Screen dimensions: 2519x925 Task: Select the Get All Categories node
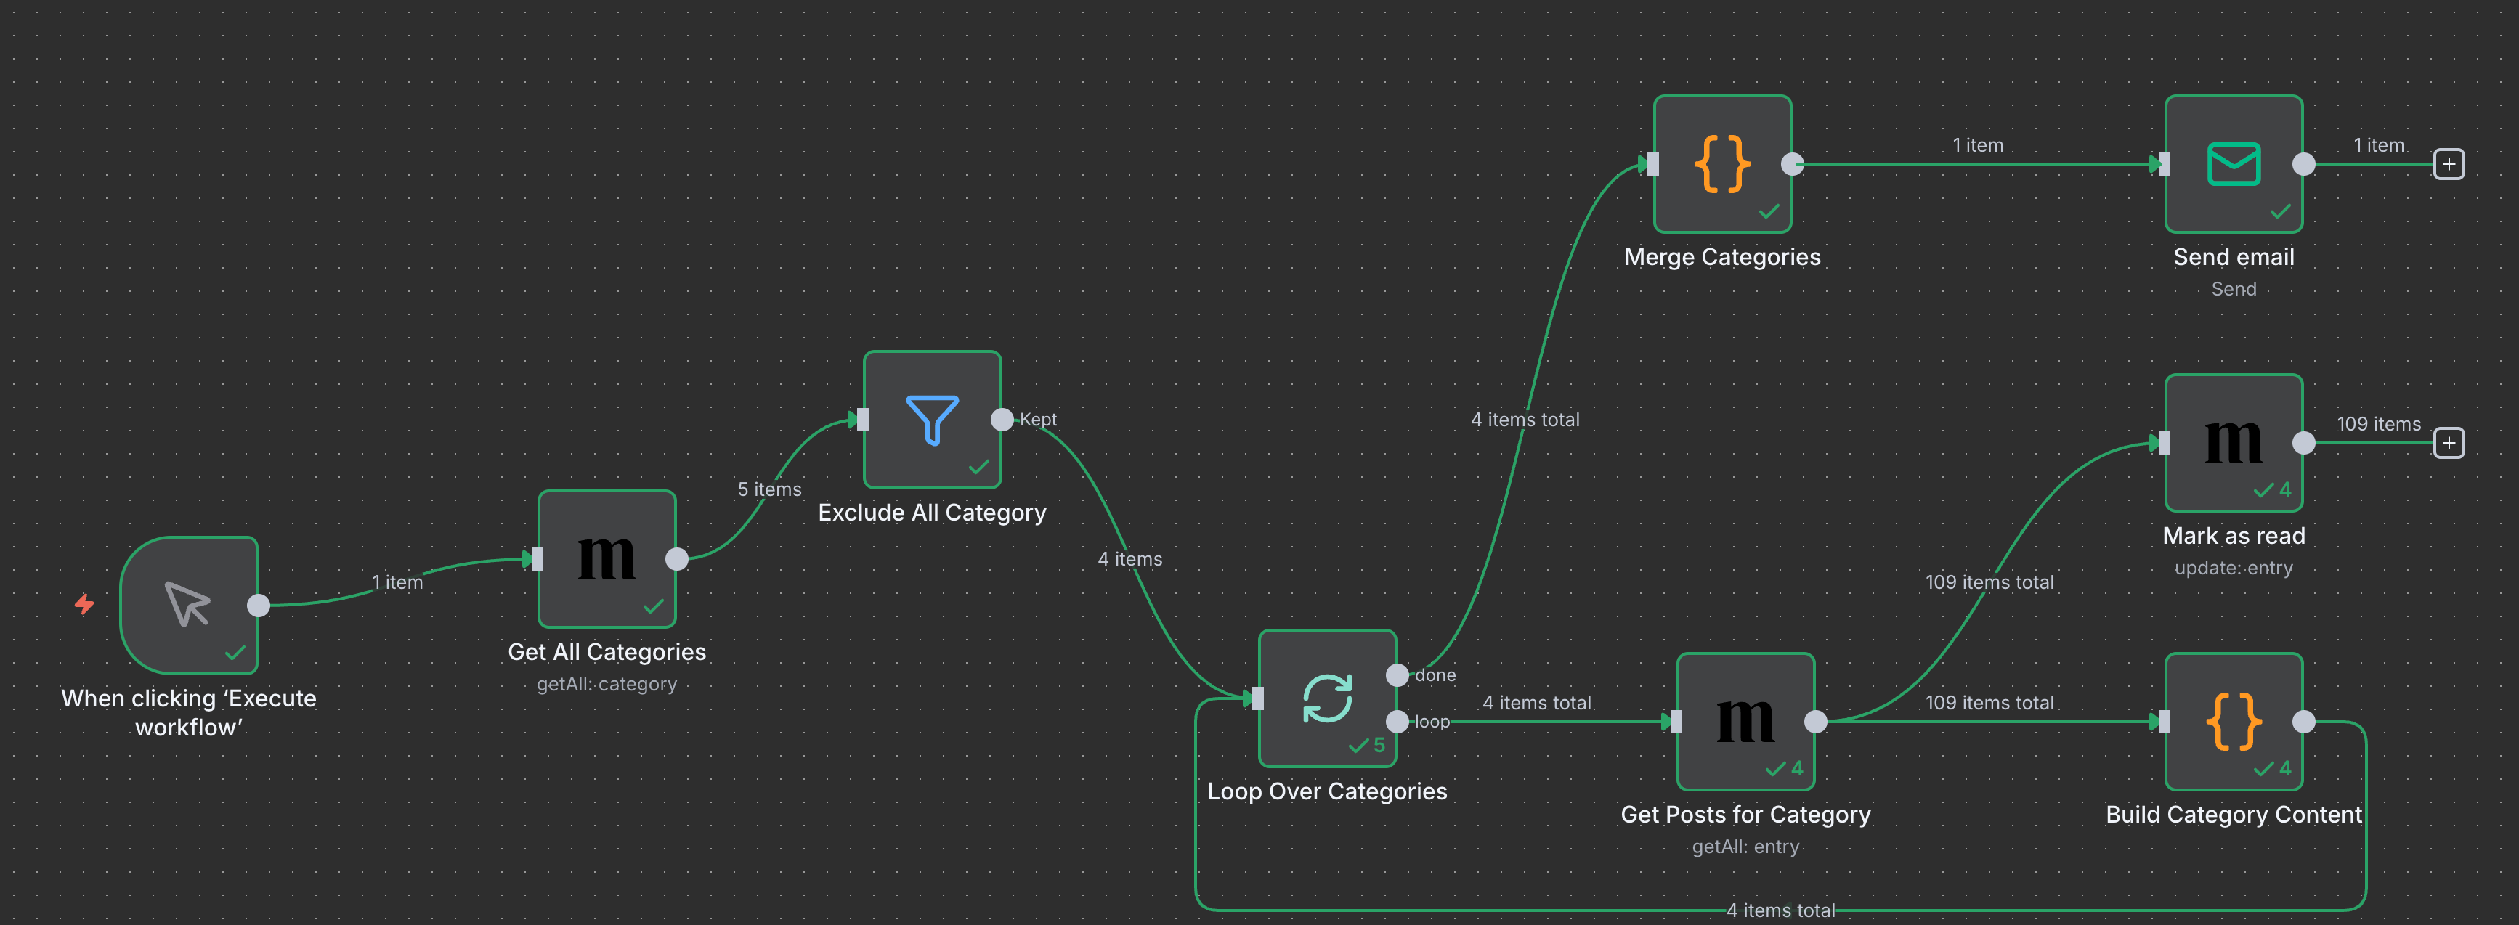point(607,558)
